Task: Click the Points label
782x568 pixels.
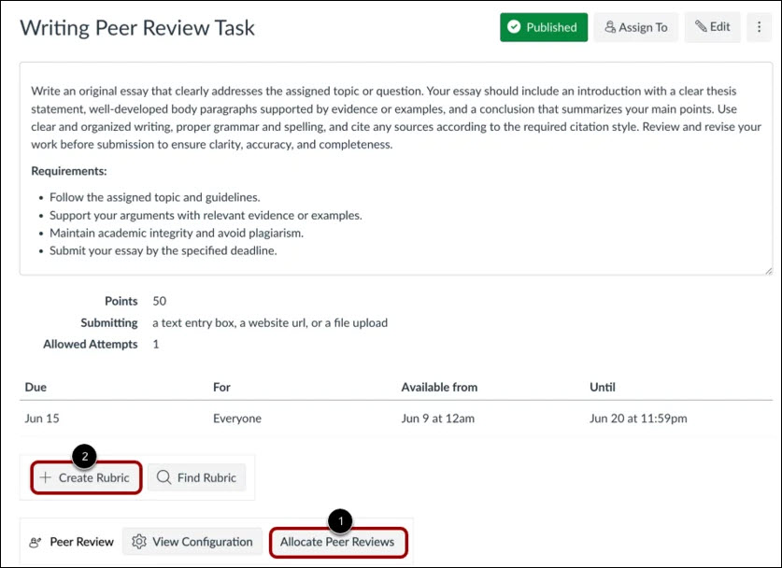Action: tap(121, 301)
